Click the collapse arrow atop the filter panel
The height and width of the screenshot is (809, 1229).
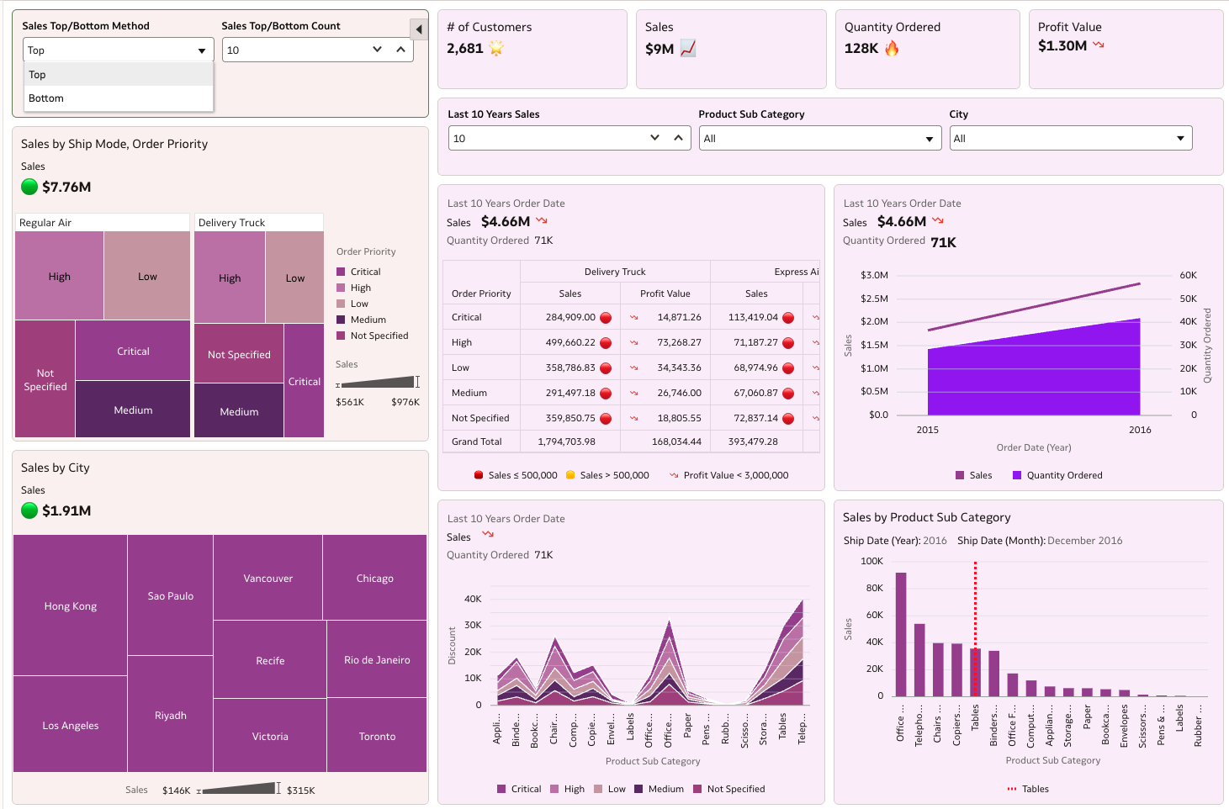(x=418, y=28)
